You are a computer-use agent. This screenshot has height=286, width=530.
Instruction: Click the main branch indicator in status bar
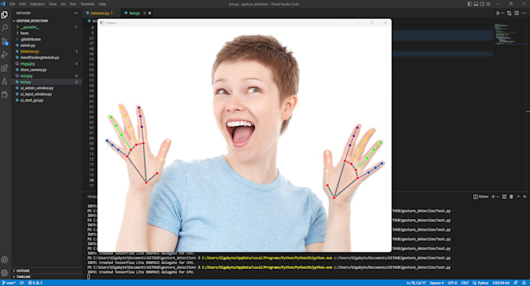[9, 283]
